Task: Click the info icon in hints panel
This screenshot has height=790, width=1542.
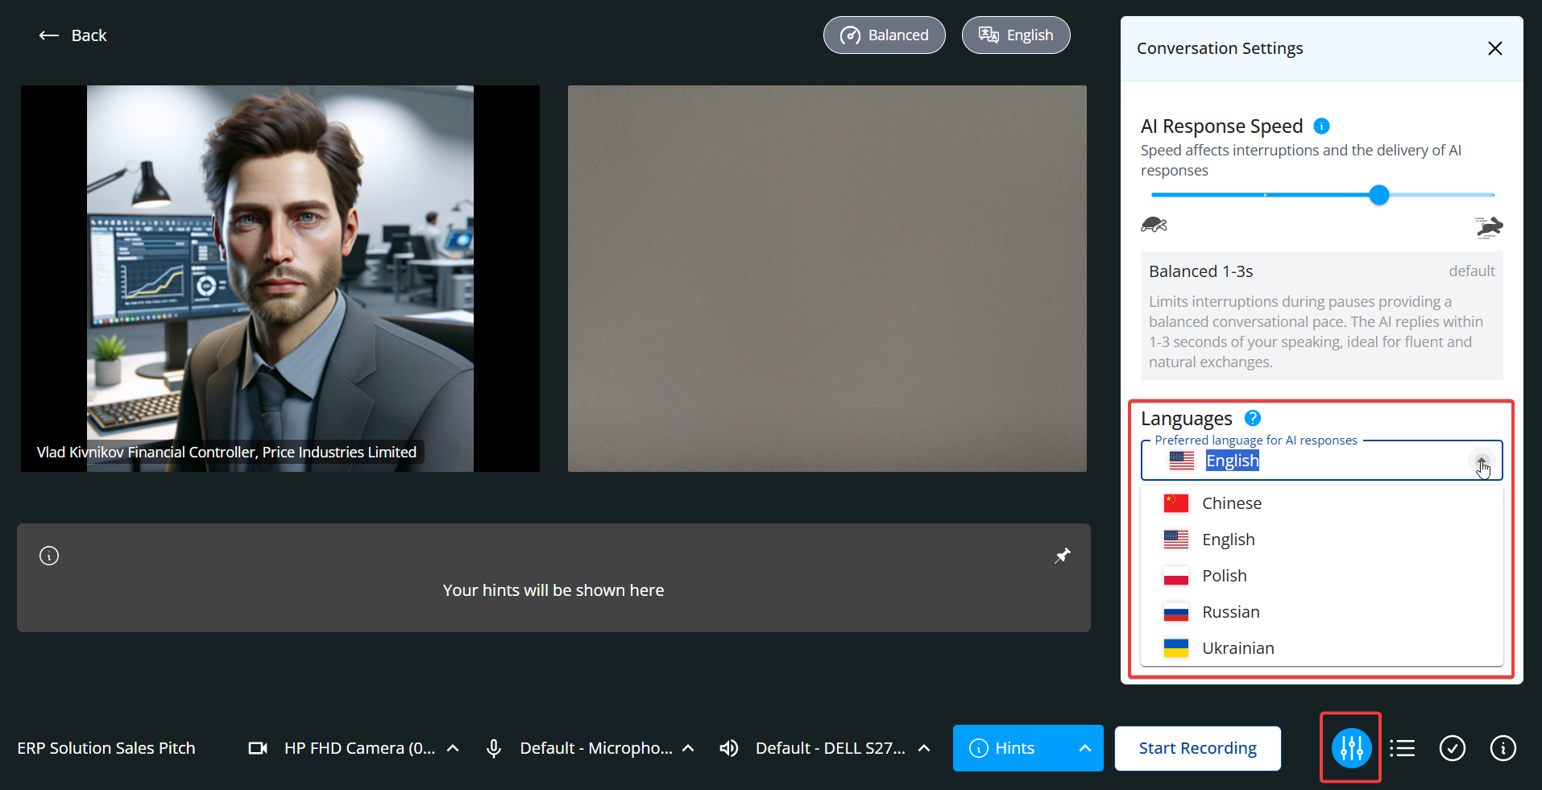Action: (x=49, y=556)
